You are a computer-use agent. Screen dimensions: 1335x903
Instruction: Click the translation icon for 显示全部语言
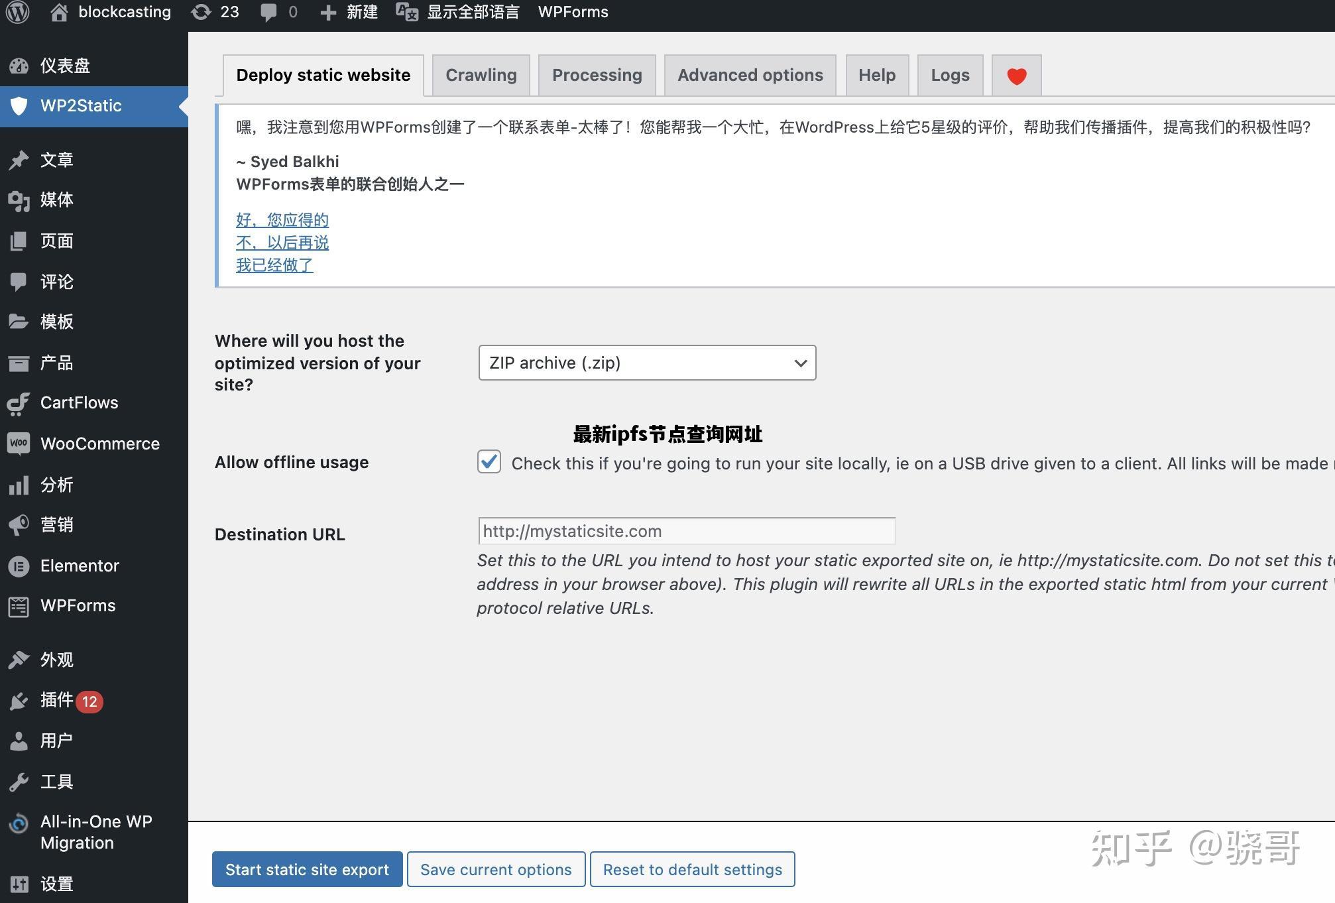407,12
